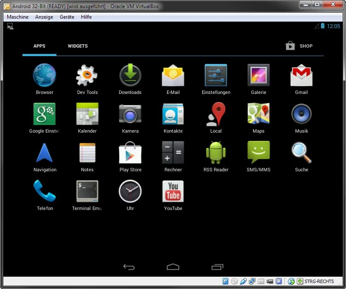This screenshot has width=346, height=289.
Task: Click the USB devices status icon
Action: point(243,281)
